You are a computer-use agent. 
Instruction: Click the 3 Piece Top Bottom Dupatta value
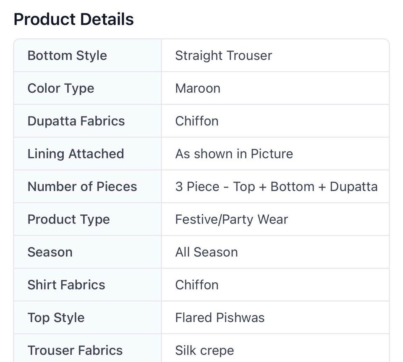tap(277, 187)
